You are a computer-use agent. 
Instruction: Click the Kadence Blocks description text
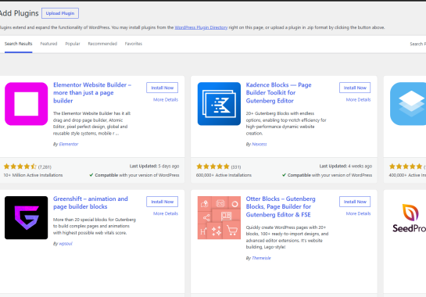(286, 123)
